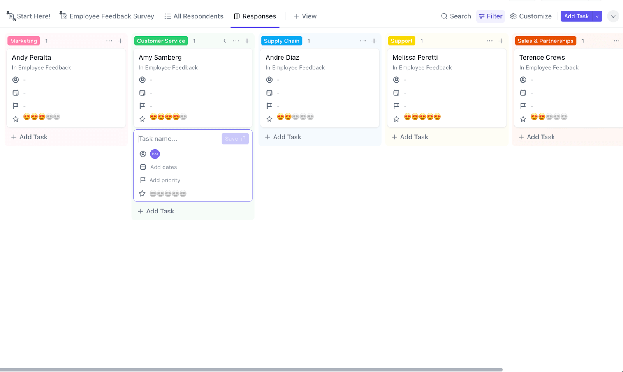Open the All Respondents list view

pos(194,16)
